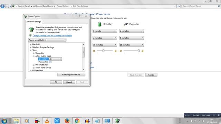Viewport: 221px width, 124px height.
Task: Click Control Panel in the breadcrumb
Action: click(24, 6)
